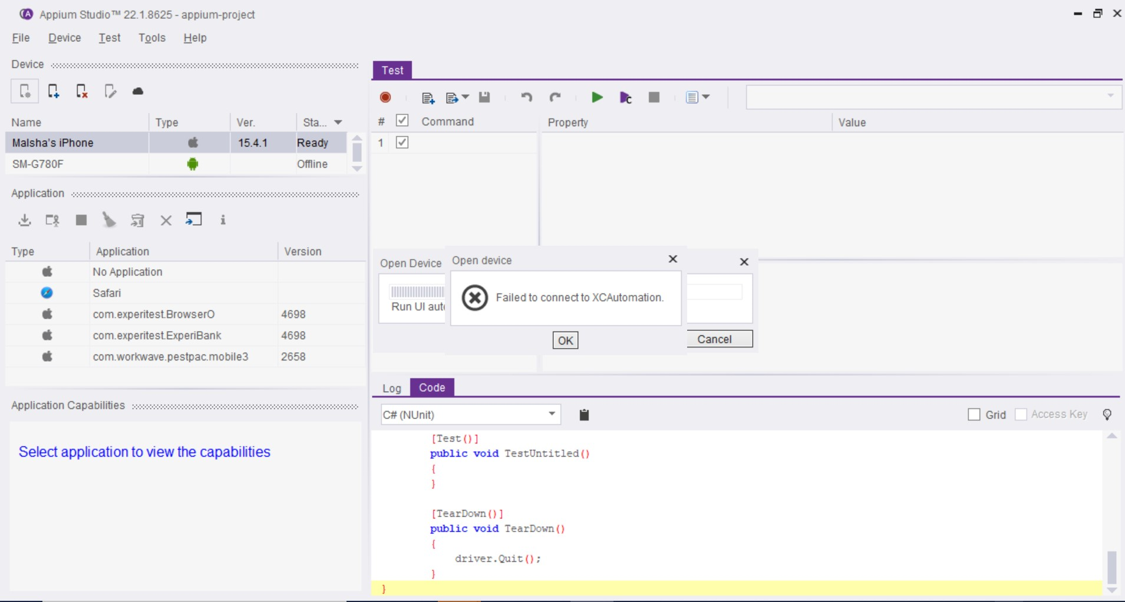Open the C# (NUnit) language dropdown
This screenshot has height=602, width=1125.
471,415
